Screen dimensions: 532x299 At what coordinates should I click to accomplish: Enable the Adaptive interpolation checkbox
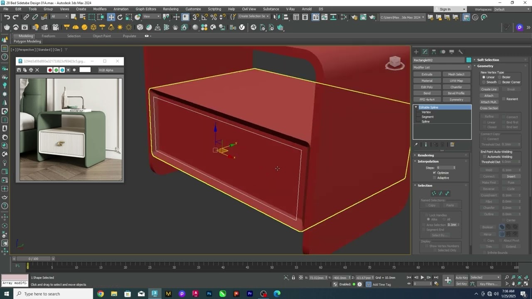click(x=434, y=178)
